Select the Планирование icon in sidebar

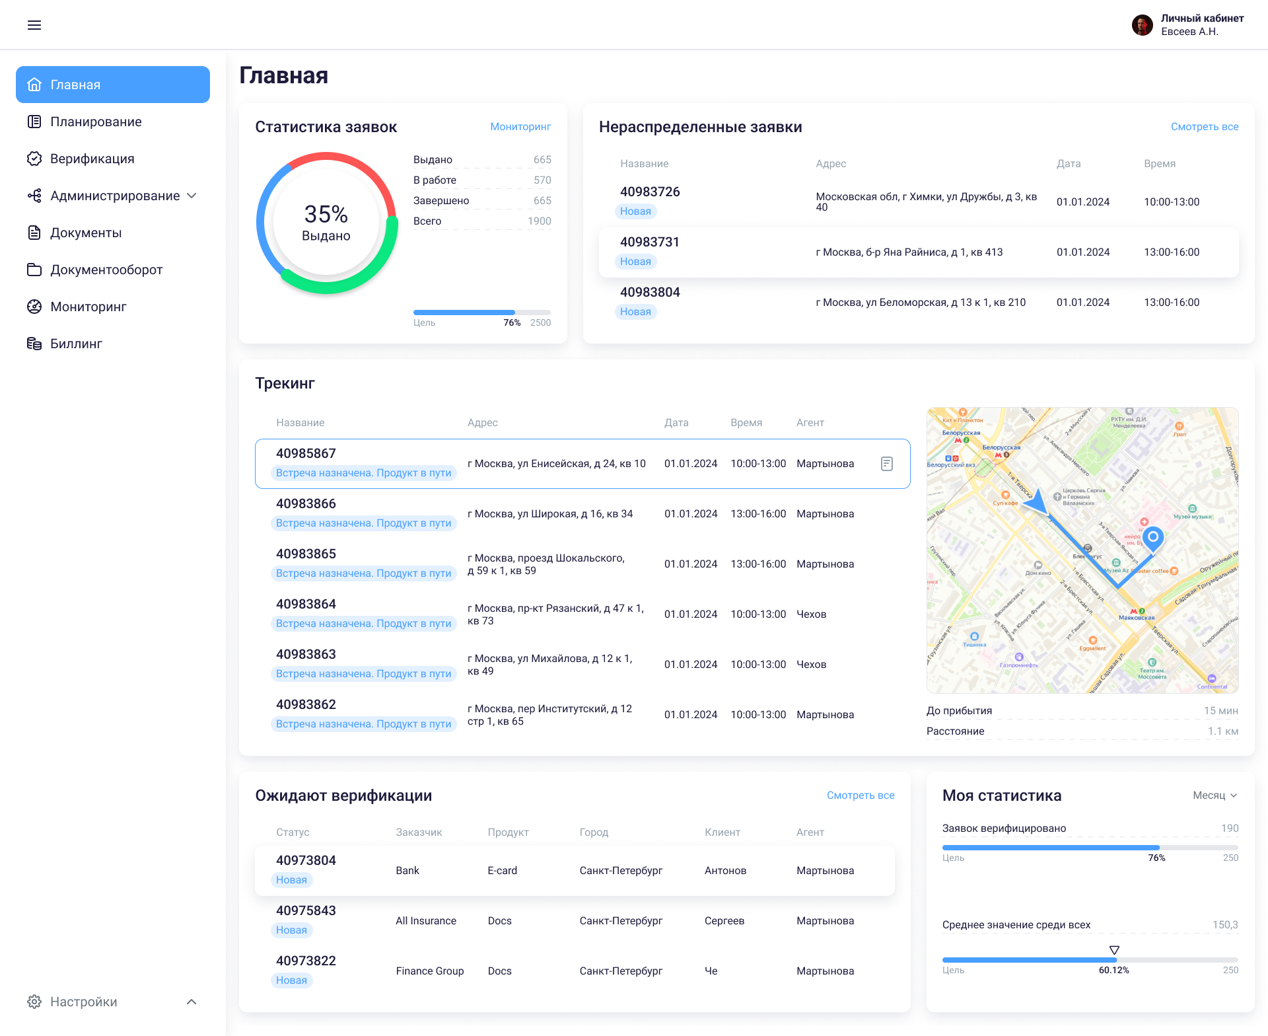[34, 122]
